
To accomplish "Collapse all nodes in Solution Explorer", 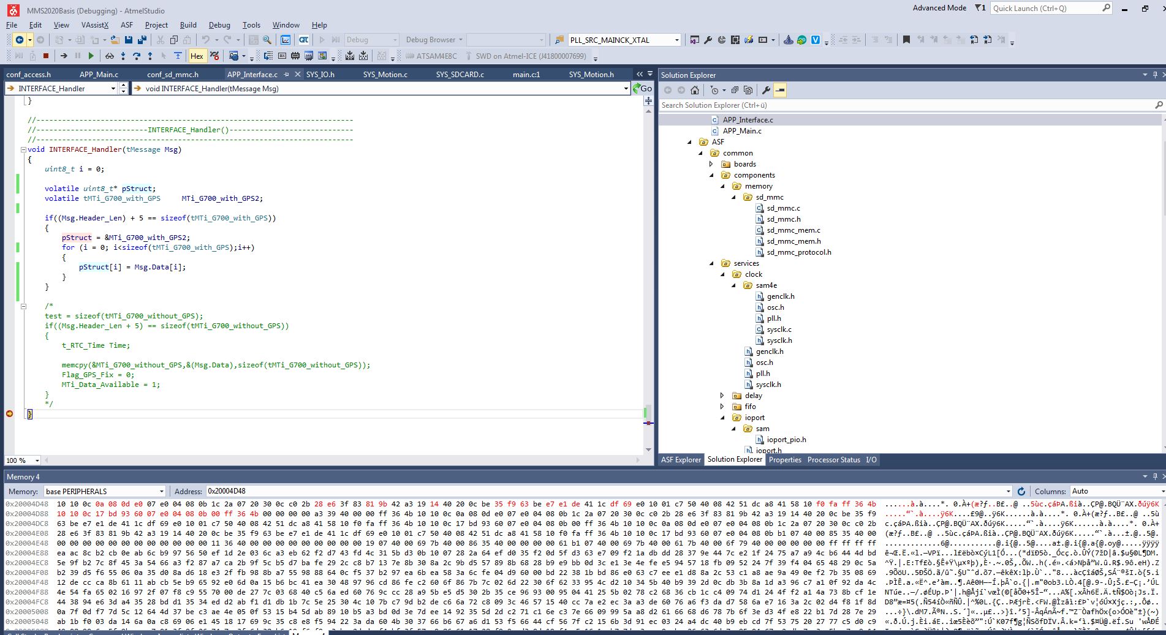I will pos(735,90).
